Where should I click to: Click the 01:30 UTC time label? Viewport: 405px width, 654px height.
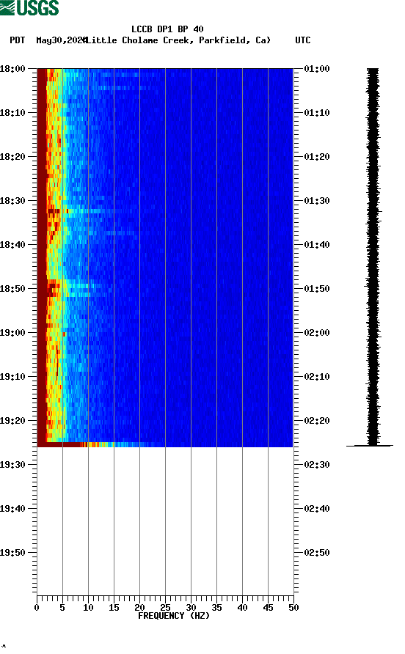(317, 201)
